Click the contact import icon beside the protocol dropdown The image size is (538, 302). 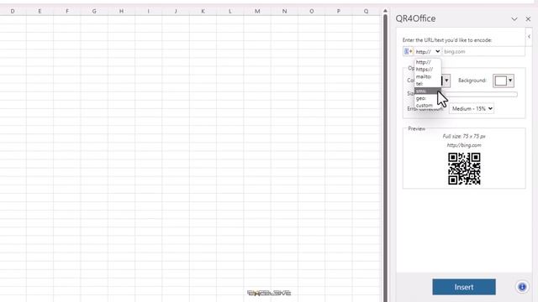pos(408,51)
